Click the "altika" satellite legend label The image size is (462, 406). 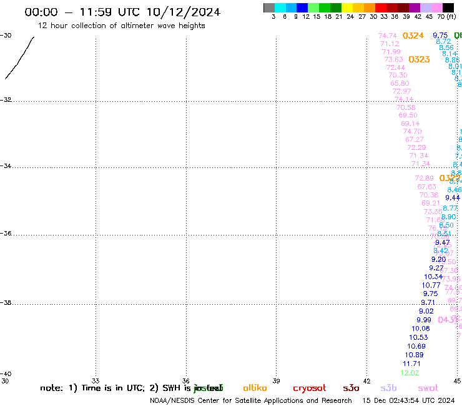[x=255, y=388]
